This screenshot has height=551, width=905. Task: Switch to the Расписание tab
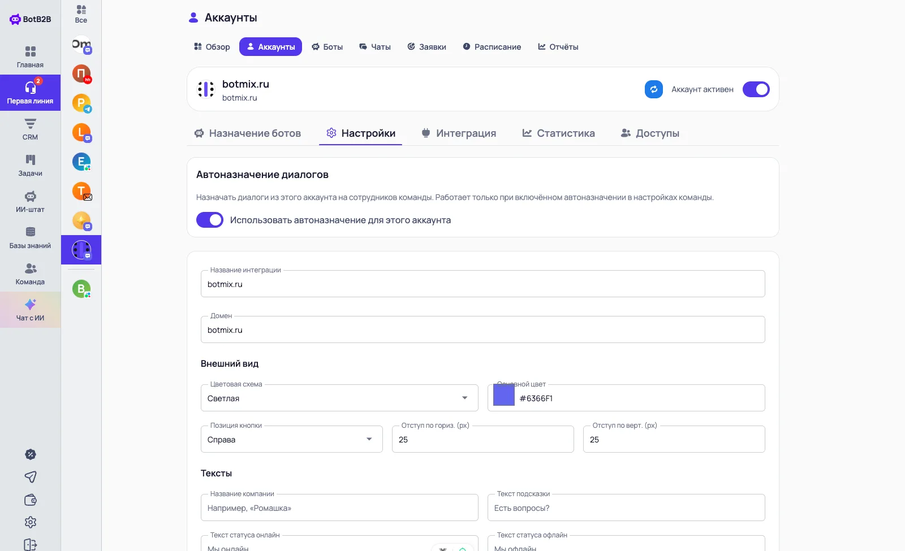(x=492, y=47)
